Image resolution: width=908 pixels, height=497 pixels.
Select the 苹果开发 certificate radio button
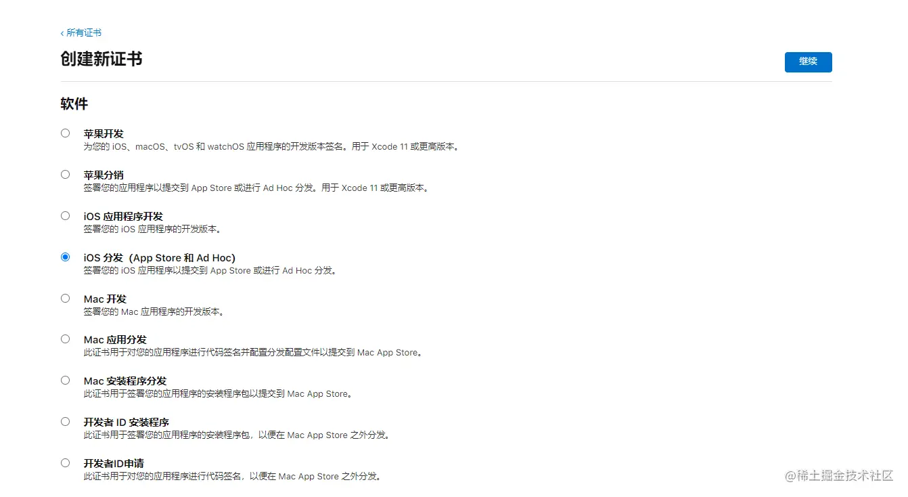[x=65, y=133]
